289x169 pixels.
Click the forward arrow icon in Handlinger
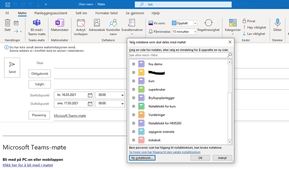(x=16, y=31)
